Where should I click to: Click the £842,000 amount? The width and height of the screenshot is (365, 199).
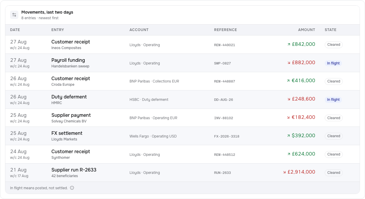tap(304, 44)
